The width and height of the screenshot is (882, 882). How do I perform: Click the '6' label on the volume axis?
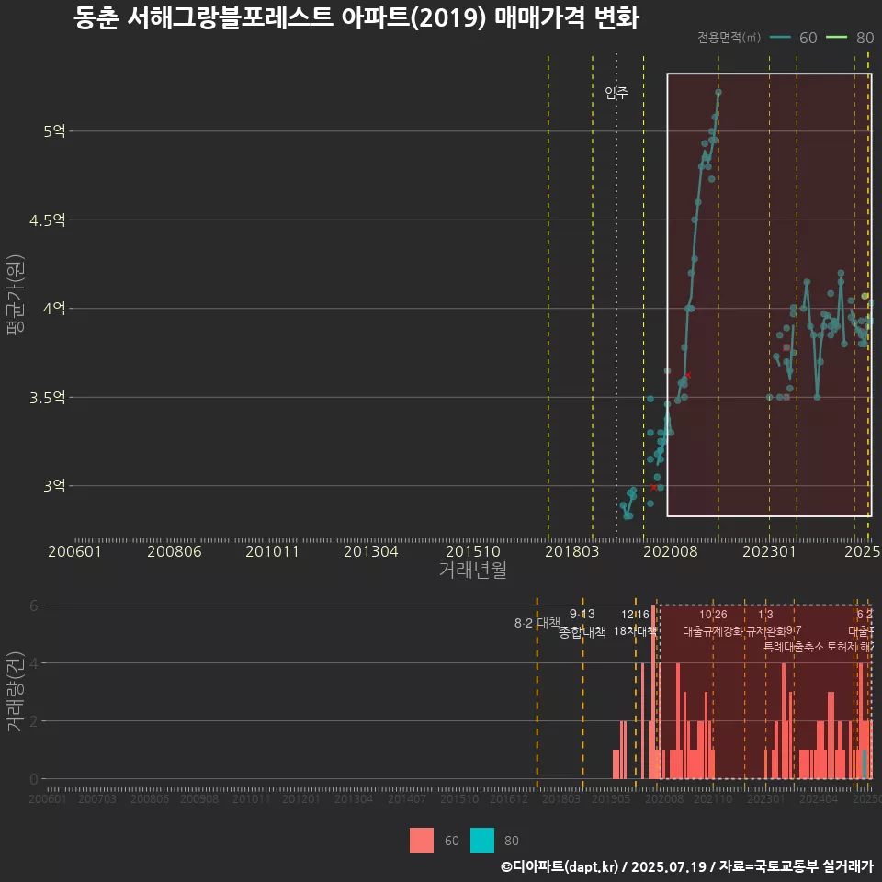(34, 605)
